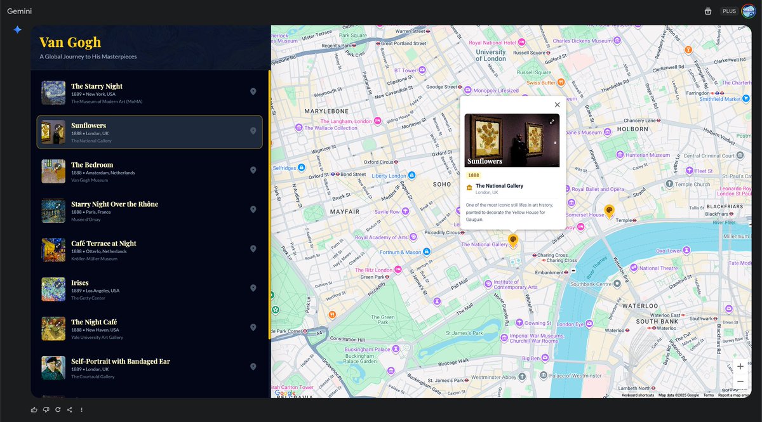The width and height of the screenshot is (762, 422).
Task: Click the archive icon in the top bar
Action: [708, 10]
